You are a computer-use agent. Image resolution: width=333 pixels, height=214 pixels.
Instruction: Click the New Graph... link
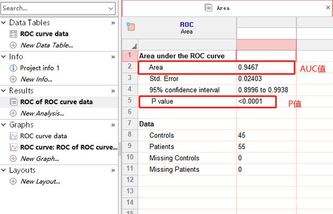pyautogui.click(x=40, y=158)
